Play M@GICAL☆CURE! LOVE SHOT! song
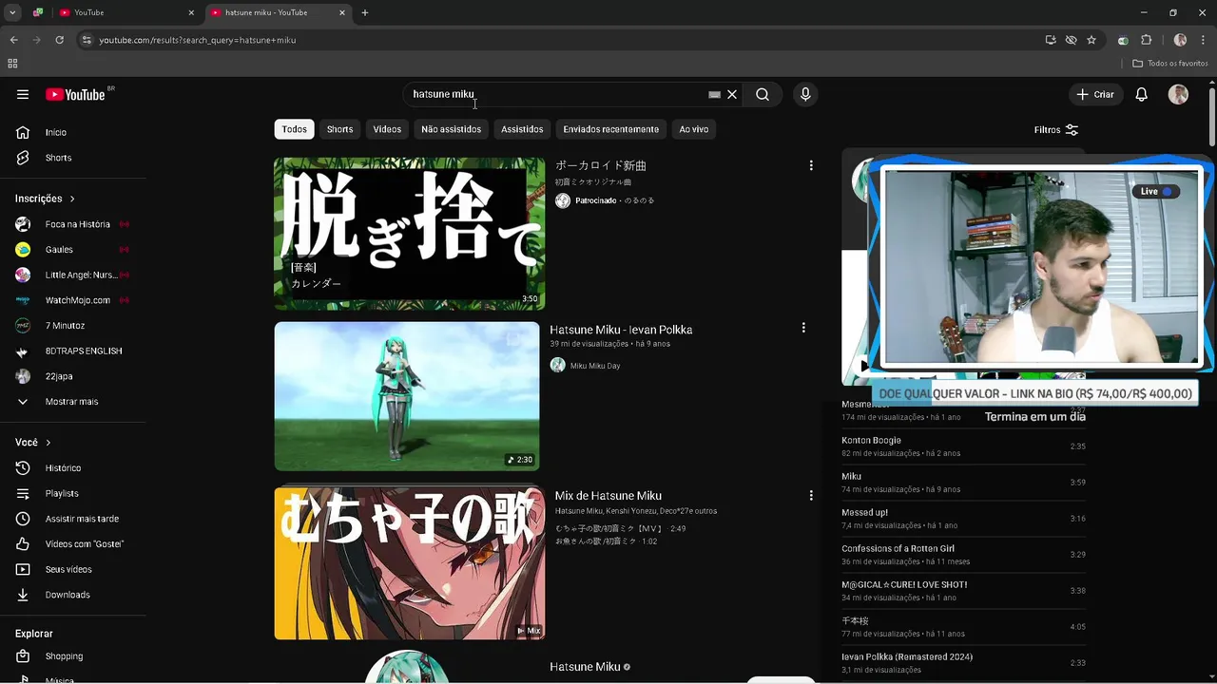1217x684 pixels. point(963,591)
